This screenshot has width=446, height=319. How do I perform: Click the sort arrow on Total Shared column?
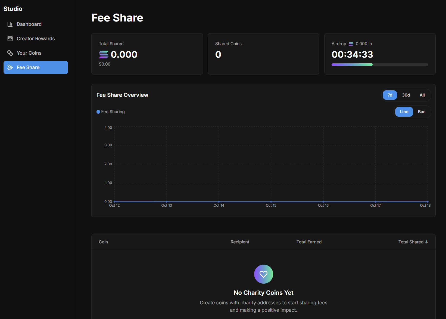pyautogui.click(x=426, y=242)
